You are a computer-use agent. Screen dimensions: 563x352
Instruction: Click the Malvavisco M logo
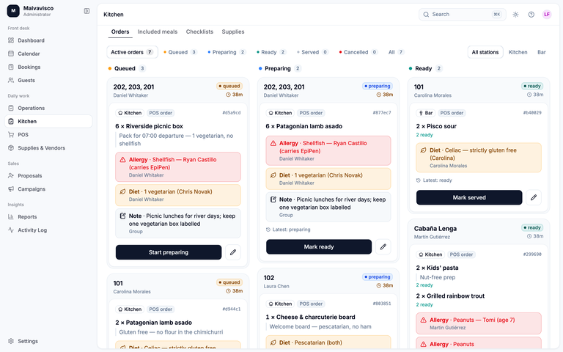[x=13, y=11]
